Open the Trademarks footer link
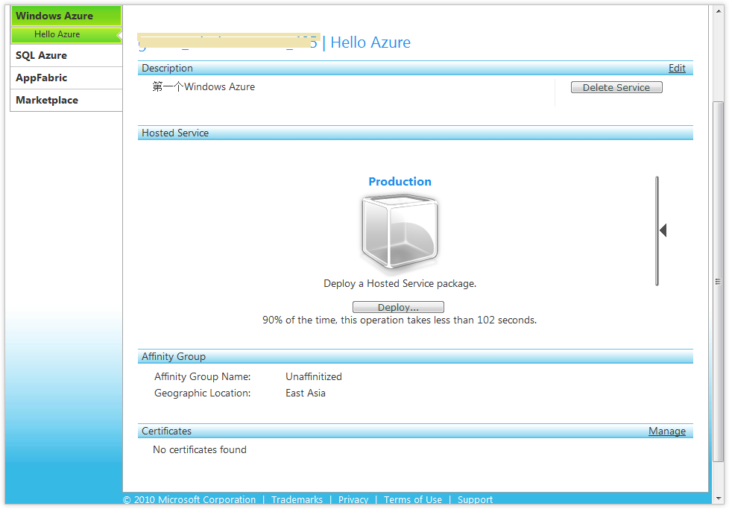729x509 pixels. pos(297,499)
